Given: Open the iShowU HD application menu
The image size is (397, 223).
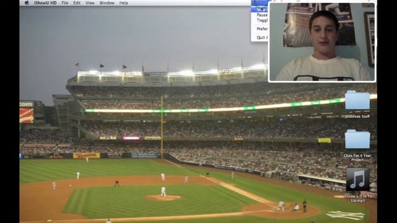Looking at the screenshot, I should pos(45,3).
